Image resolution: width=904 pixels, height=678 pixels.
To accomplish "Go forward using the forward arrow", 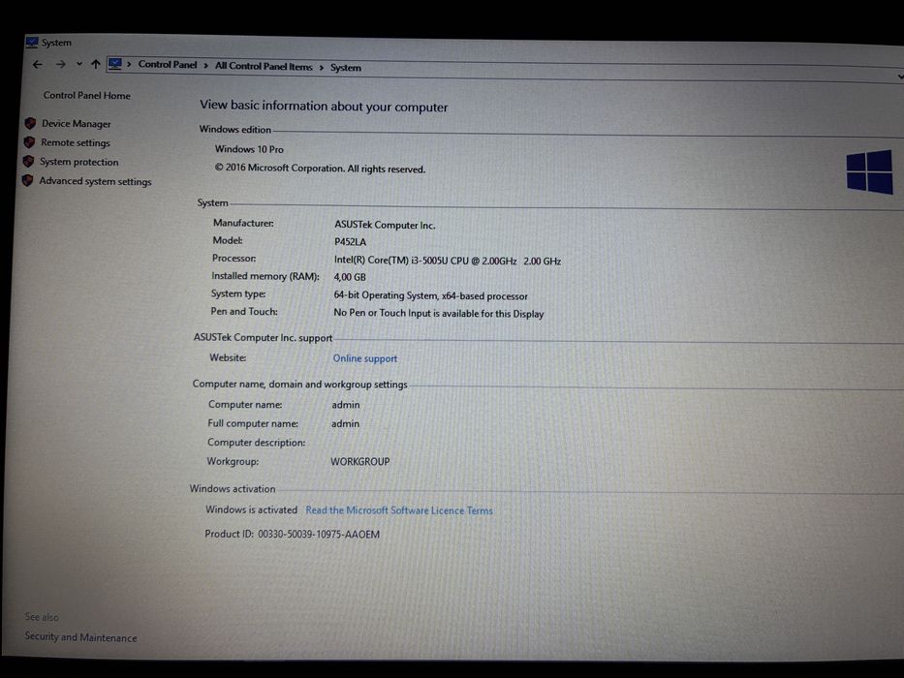I will click(x=60, y=64).
